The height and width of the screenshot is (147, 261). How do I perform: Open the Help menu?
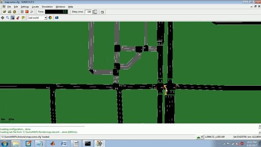click(x=71, y=7)
